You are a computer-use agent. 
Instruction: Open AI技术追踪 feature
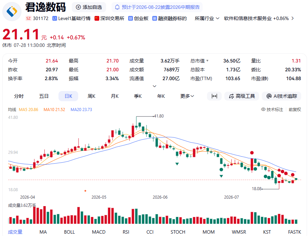point(281,96)
